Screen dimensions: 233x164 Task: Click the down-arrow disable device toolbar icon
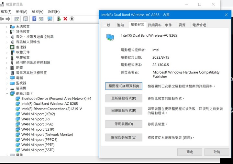point(72,19)
